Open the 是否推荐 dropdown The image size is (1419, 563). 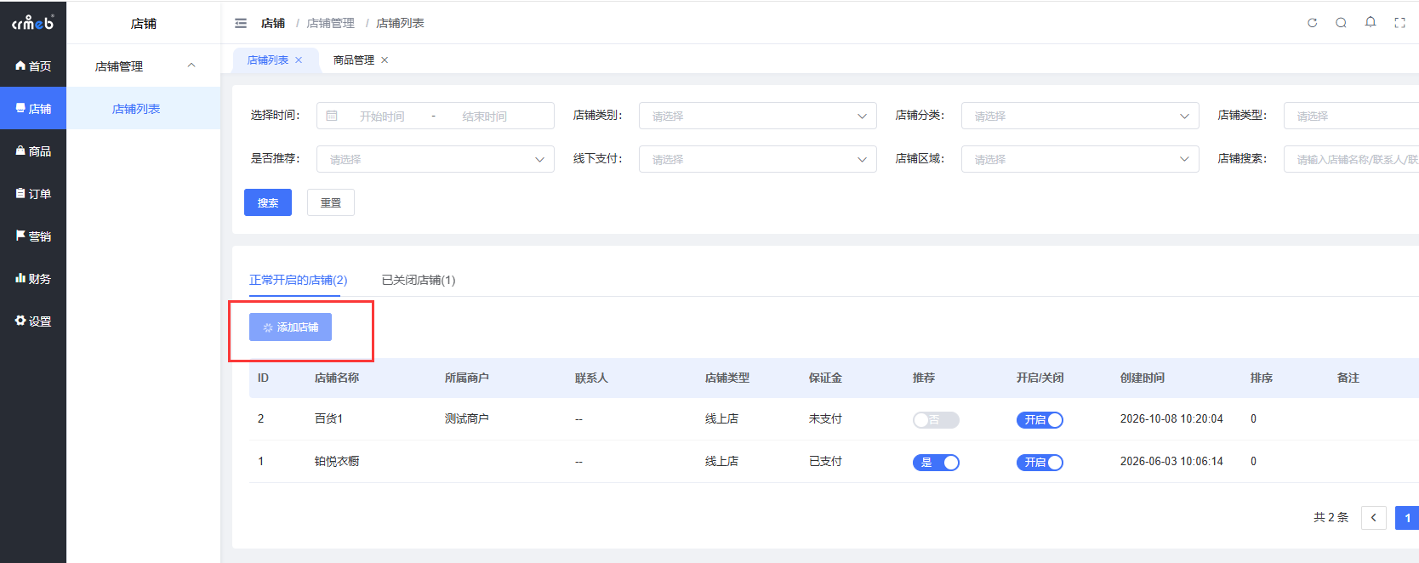pyautogui.click(x=436, y=159)
